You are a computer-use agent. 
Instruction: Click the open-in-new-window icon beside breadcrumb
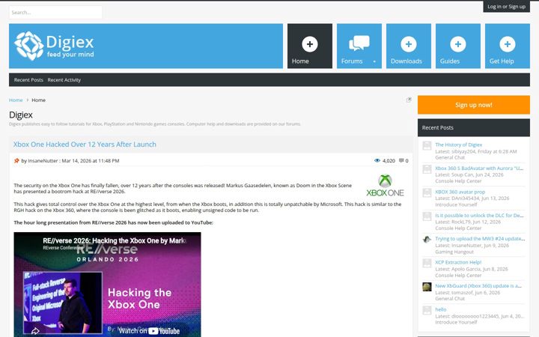coord(409,100)
